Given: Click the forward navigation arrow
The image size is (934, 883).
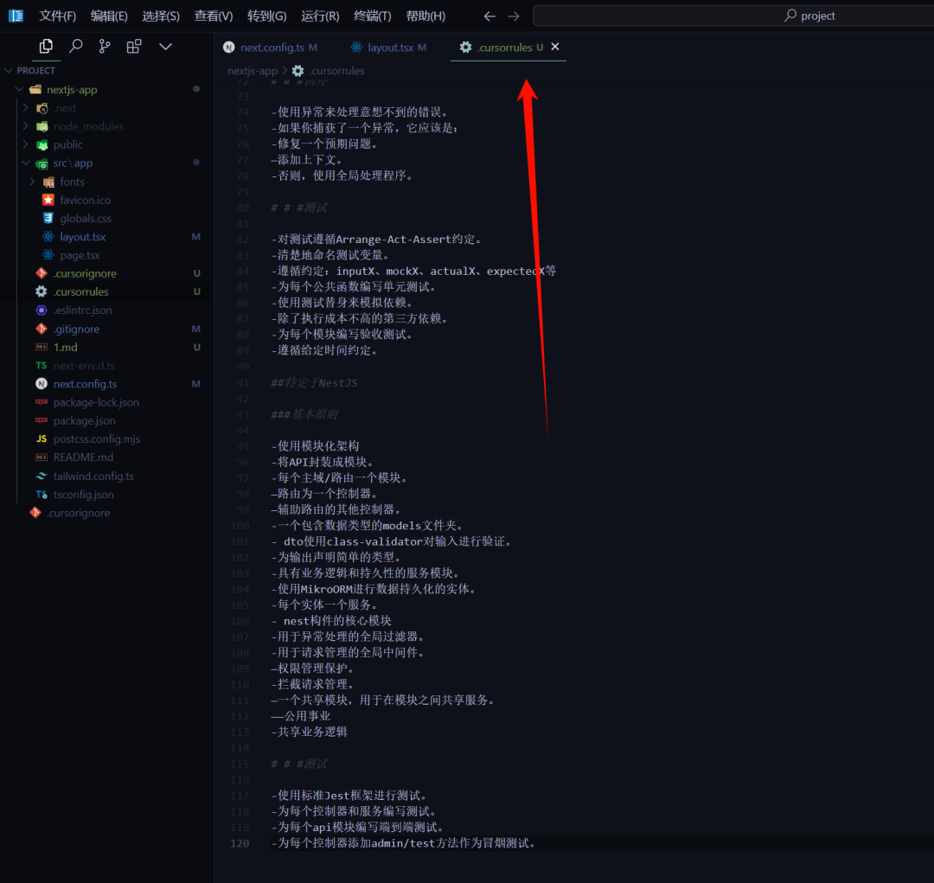Looking at the screenshot, I should coord(514,16).
